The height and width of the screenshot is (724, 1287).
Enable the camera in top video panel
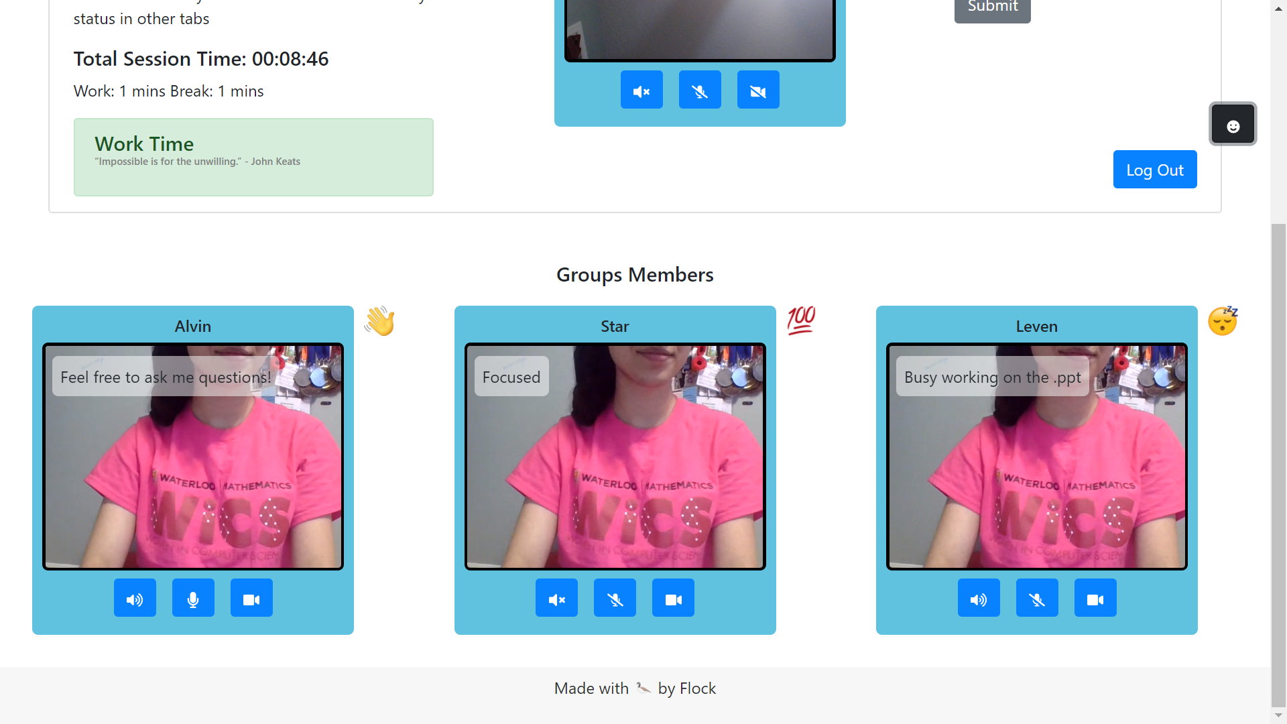(x=758, y=90)
